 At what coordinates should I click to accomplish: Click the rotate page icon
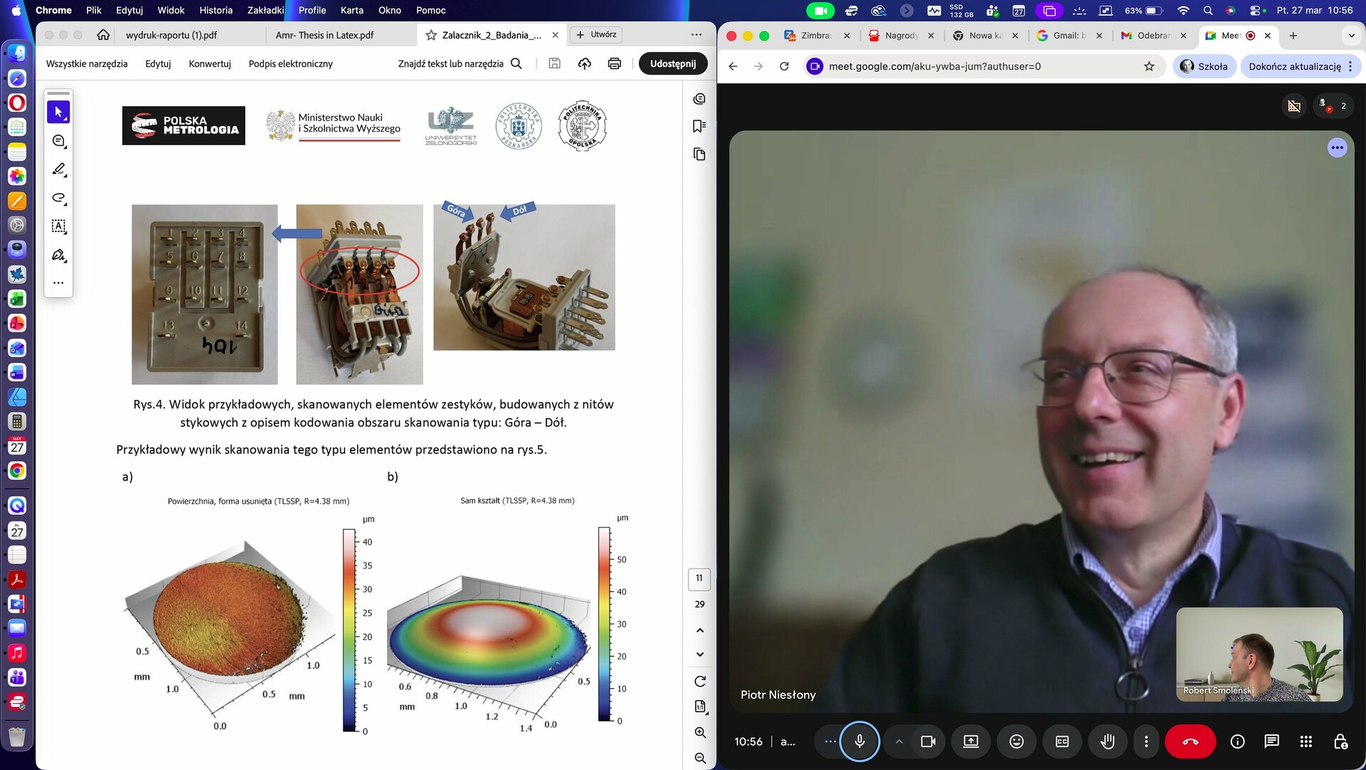point(700,681)
